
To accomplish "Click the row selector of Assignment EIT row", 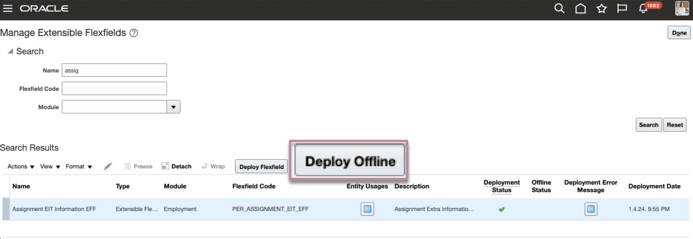I will coord(6,209).
